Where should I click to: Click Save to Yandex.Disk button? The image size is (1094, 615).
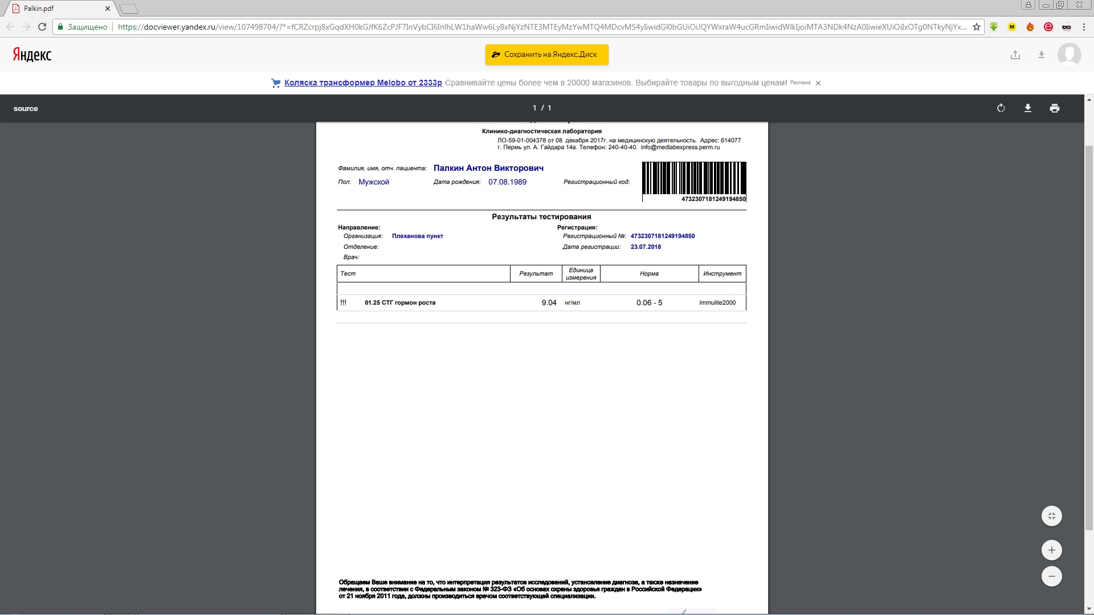(546, 55)
